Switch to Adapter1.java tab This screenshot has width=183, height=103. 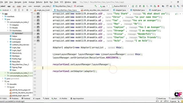(121, 10)
